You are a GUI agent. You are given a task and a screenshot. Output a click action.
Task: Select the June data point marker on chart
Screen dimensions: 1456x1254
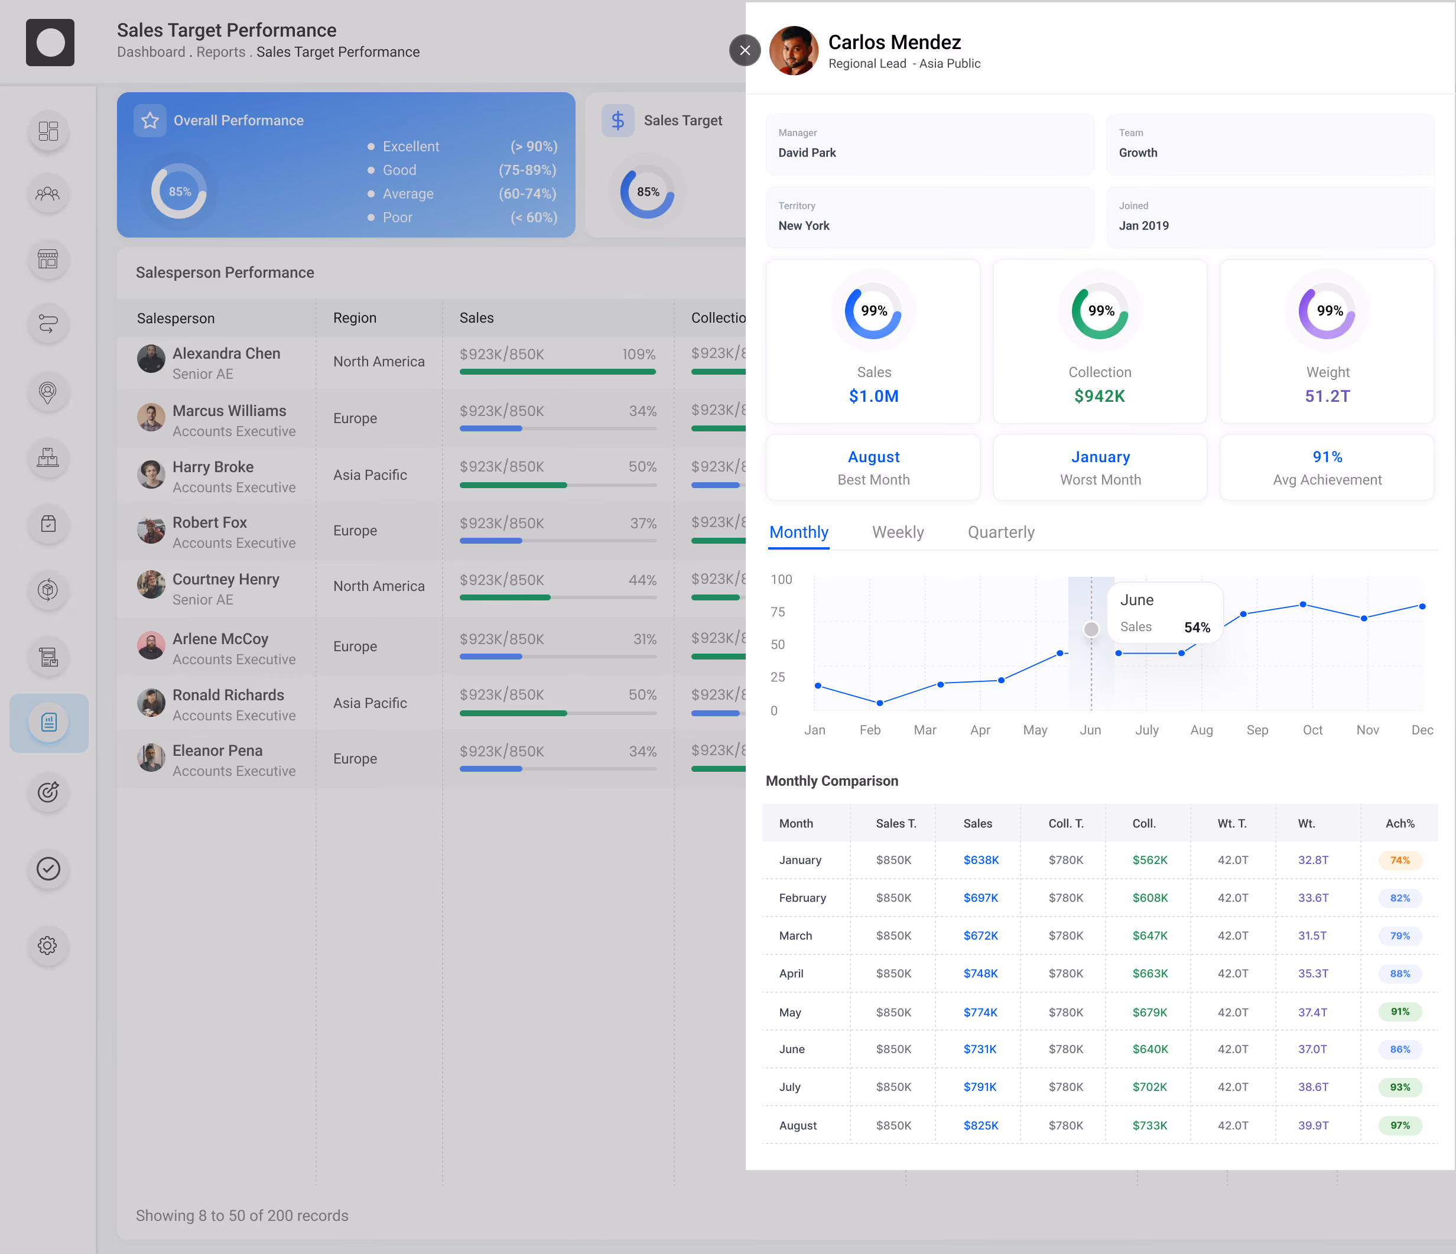(1091, 629)
